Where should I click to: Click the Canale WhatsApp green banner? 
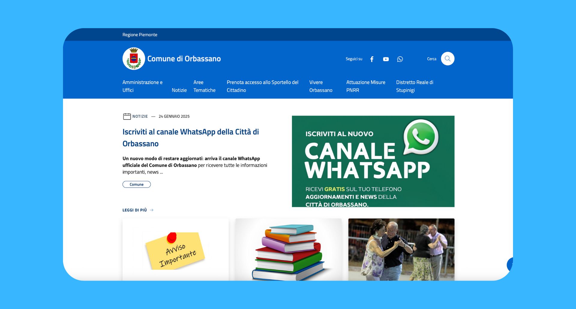pos(373,161)
